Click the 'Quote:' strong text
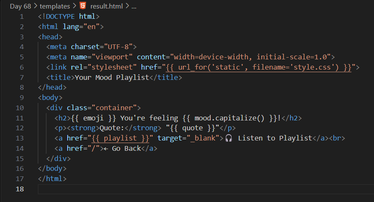 pos(112,128)
